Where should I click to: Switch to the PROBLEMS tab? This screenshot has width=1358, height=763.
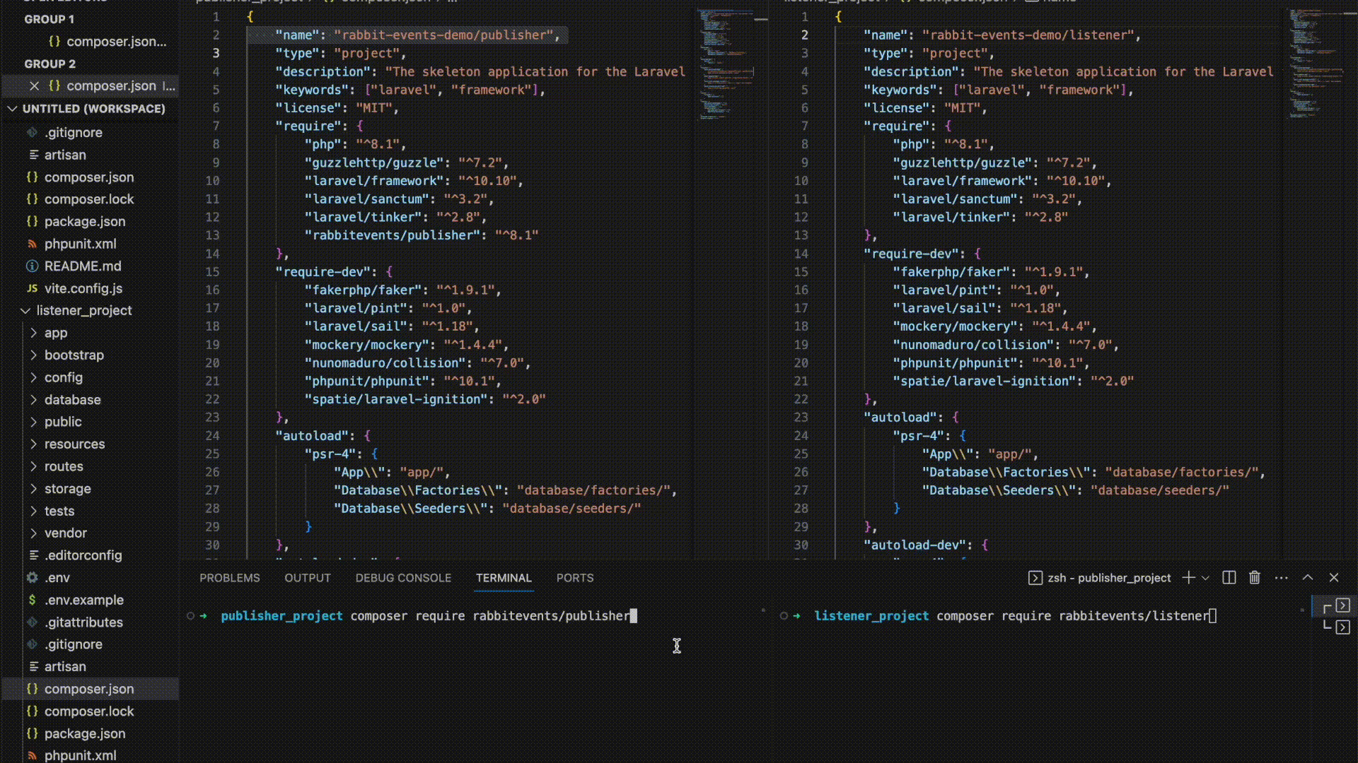click(229, 578)
